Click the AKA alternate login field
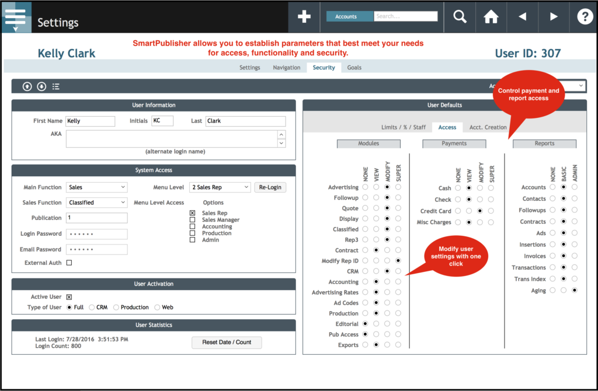Image resolution: width=598 pixels, height=391 pixels. point(172,139)
